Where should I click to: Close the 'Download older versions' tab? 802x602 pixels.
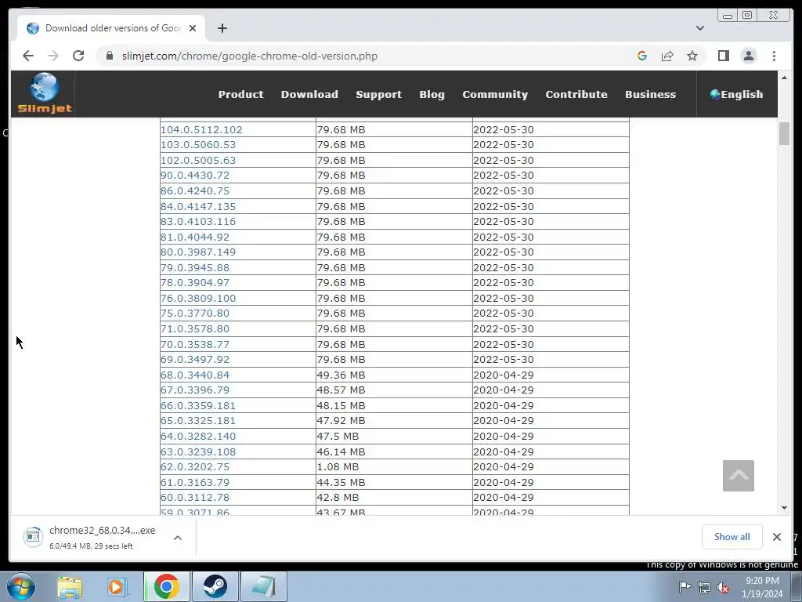pos(193,28)
